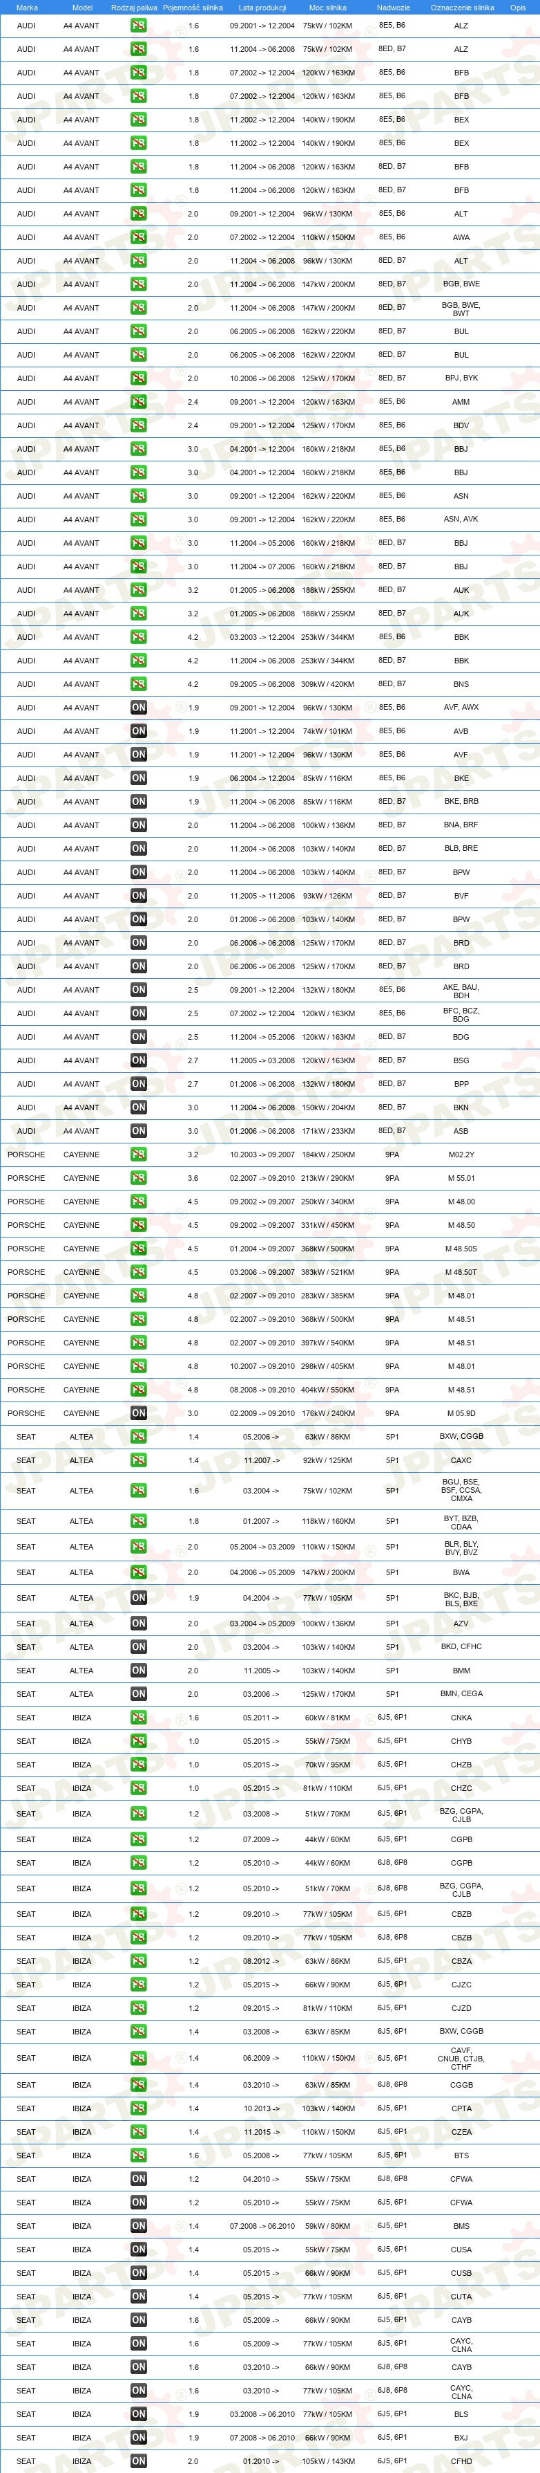Click the diesel ON icon in the BSG row

[138, 1061]
